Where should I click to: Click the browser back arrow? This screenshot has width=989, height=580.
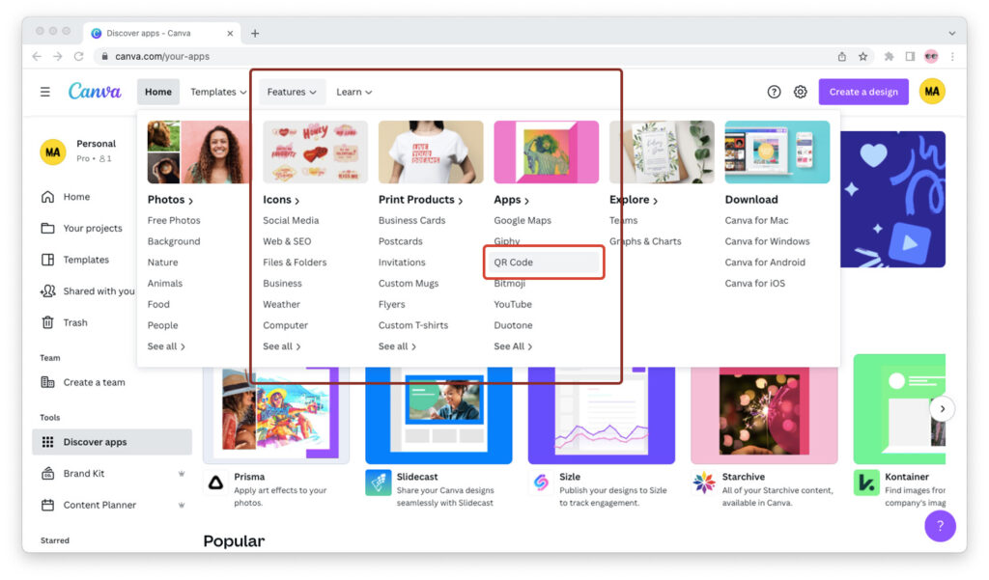click(37, 56)
